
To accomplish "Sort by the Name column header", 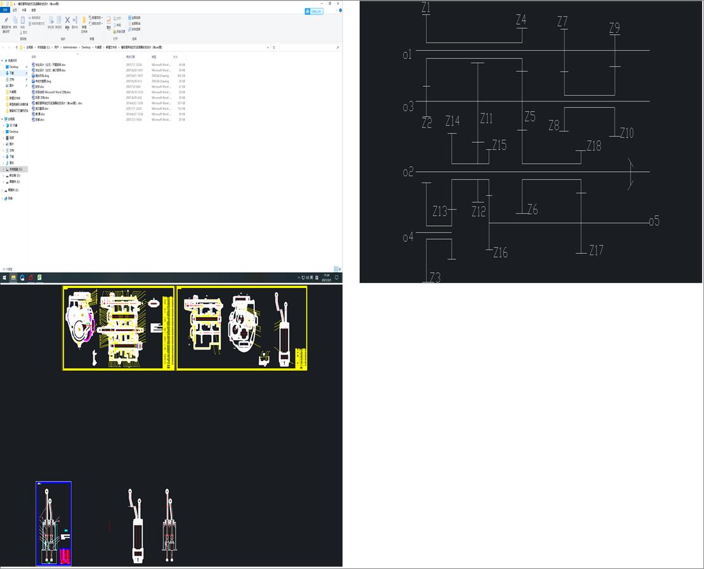I will point(34,57).
